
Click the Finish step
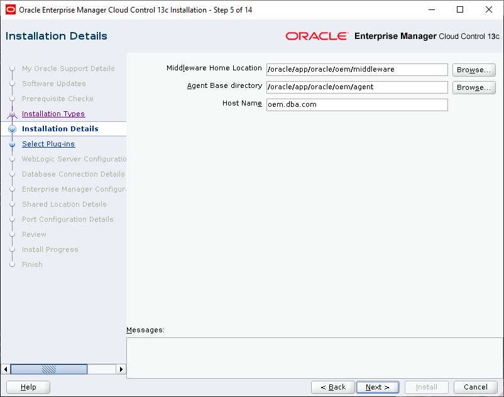32,264
